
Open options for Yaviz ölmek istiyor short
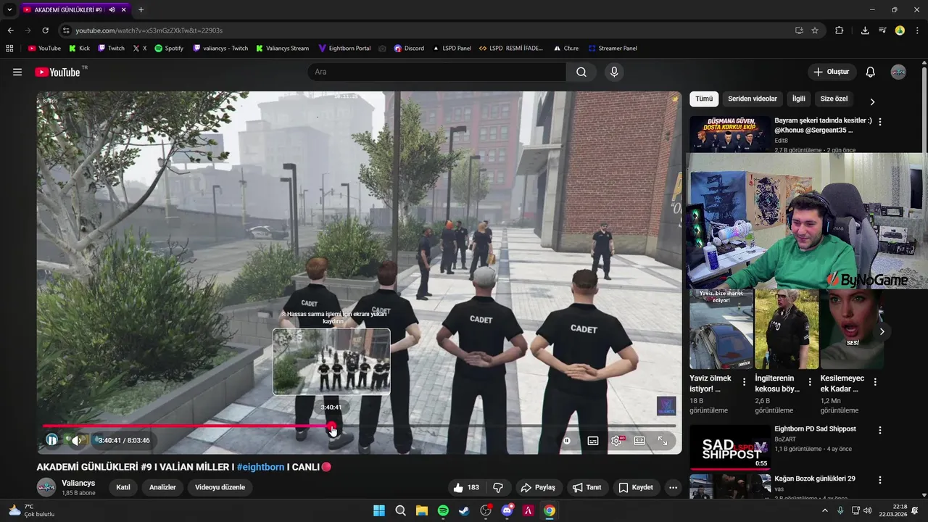coord(744,382)
